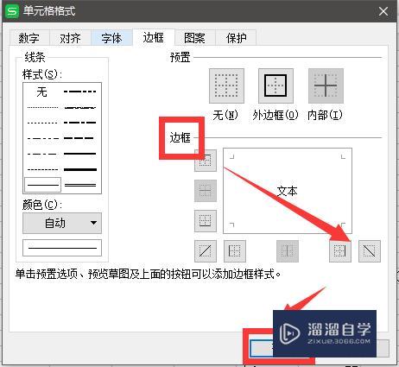Apply the 外边框(O) preset
The image size is (399, 367).
(x=275, y=85)
